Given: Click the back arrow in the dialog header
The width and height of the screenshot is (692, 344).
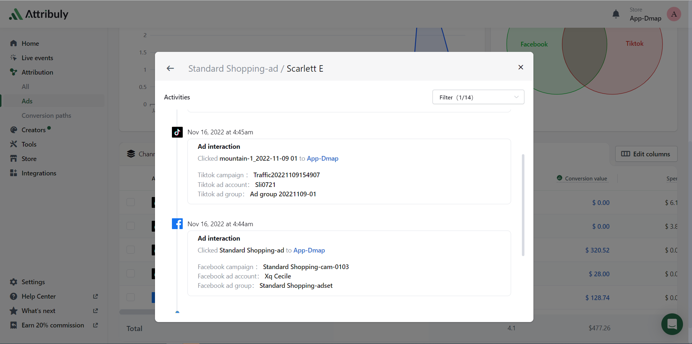Looking at the screenshot, I should (x=170, y=68).
